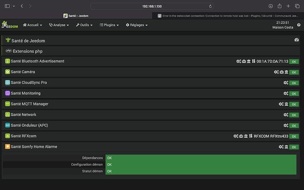Screen dimensions: 304x190
Task: Expand the Extensions php section
Action: (151, 51)
